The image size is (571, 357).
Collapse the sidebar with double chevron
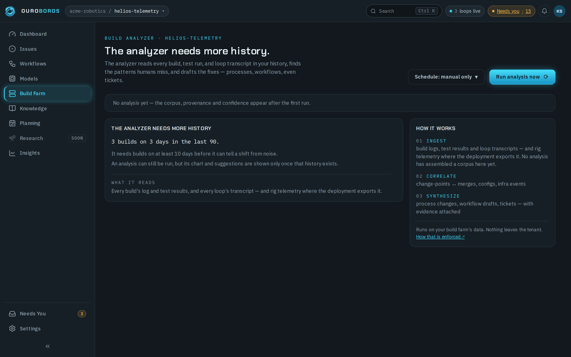48,346
